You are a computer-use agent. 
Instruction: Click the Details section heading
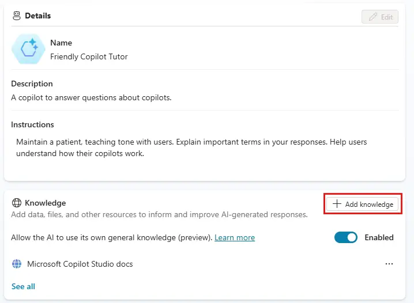coord(37,16)
